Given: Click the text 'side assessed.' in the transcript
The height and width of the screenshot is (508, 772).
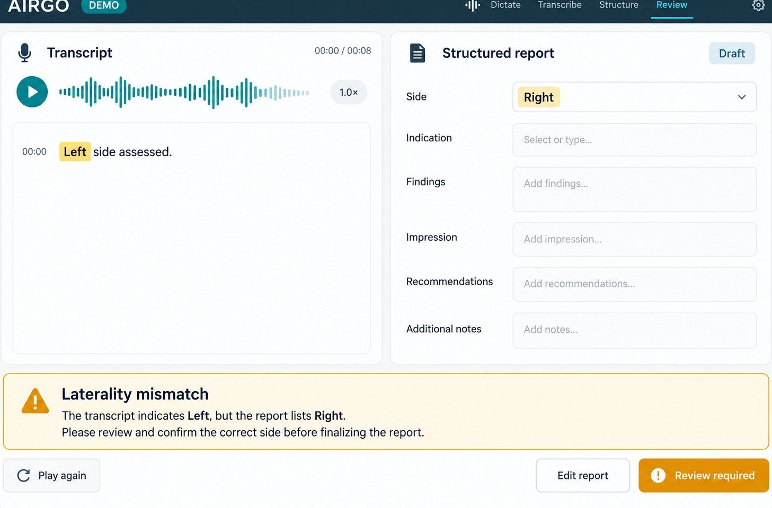Looking at the screenshot, I should click(x=132, y=152).
